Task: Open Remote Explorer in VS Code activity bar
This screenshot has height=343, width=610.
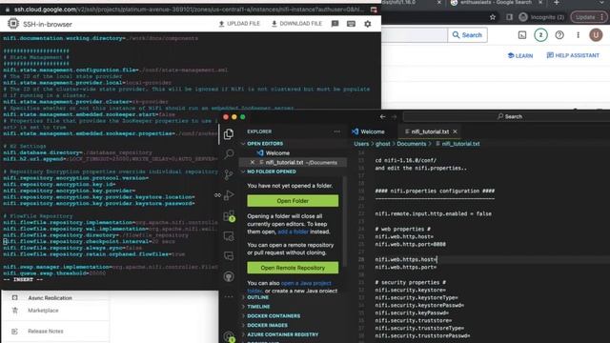Action: click(229, 236)
